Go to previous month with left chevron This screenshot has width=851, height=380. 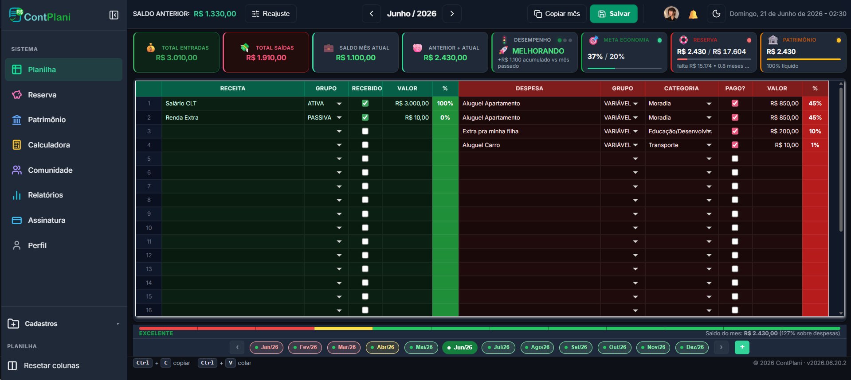coord(372,14)
